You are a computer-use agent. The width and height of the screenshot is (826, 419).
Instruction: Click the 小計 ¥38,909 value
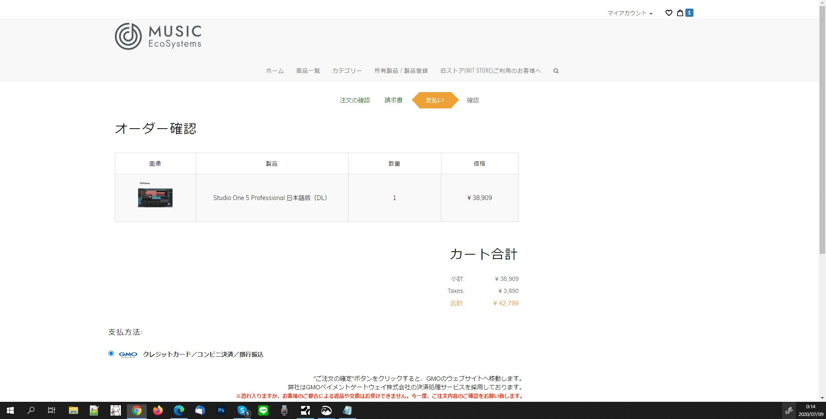pos(506,279)
